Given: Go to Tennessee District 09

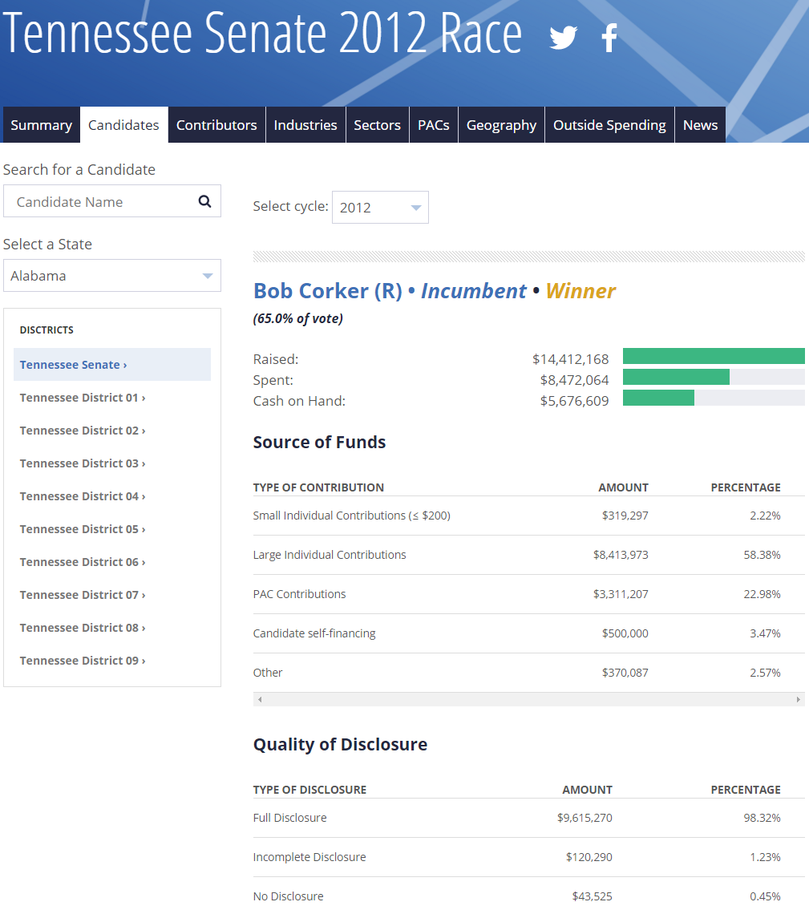Looking at the screenshot, I should point(82,661).
